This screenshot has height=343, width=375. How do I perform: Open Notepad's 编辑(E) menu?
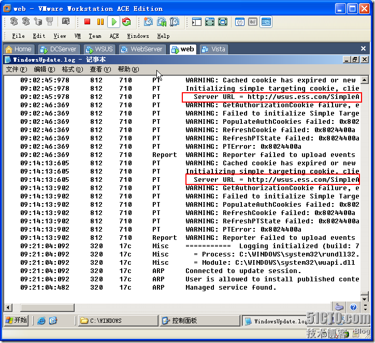[x=45, y=69]
